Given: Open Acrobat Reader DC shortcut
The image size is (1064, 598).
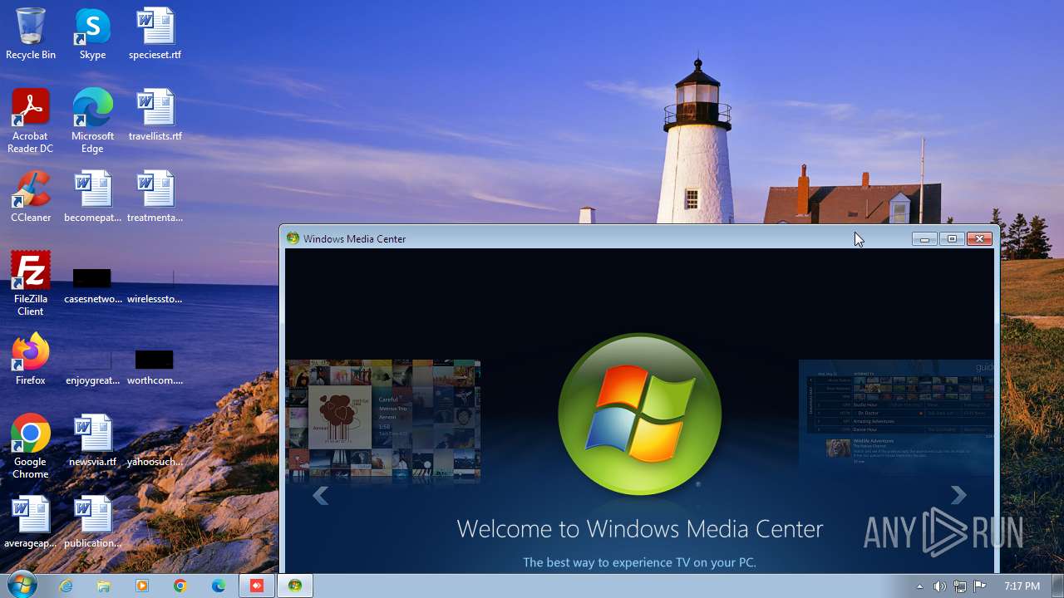Looking at the screenshot, I should [x=31, y=120].
